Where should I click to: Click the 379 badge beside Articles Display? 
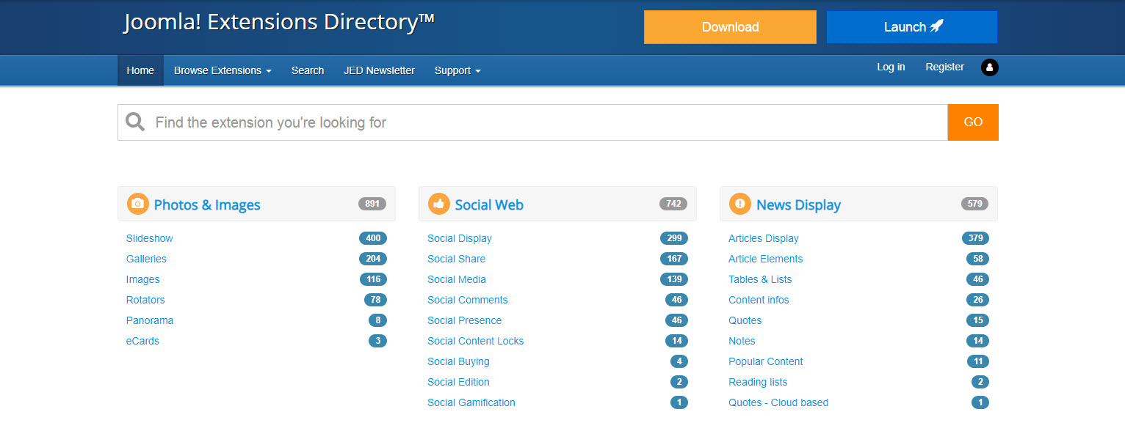(975, 238)
